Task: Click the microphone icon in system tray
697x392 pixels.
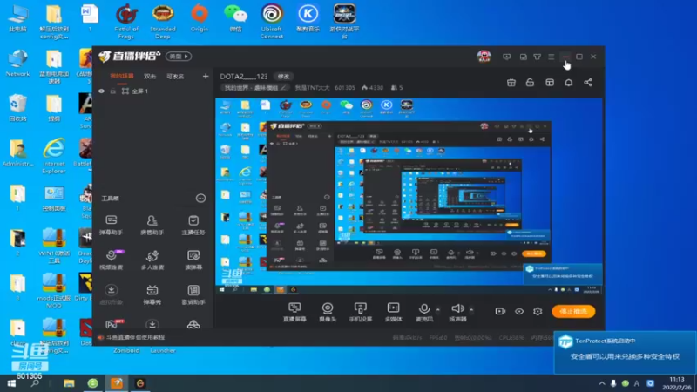Action: tap(613, 383)
